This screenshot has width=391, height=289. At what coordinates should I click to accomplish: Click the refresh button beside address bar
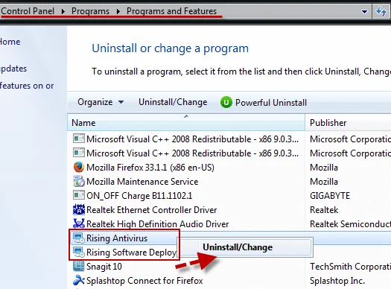(381, 11)
